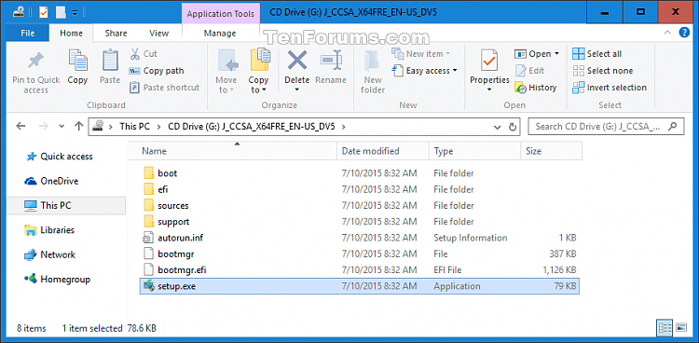Image resolution: width=699 pixels, height=343 pixels.
Task: Click the Back navigation arrow
Action: pos(21,126)
